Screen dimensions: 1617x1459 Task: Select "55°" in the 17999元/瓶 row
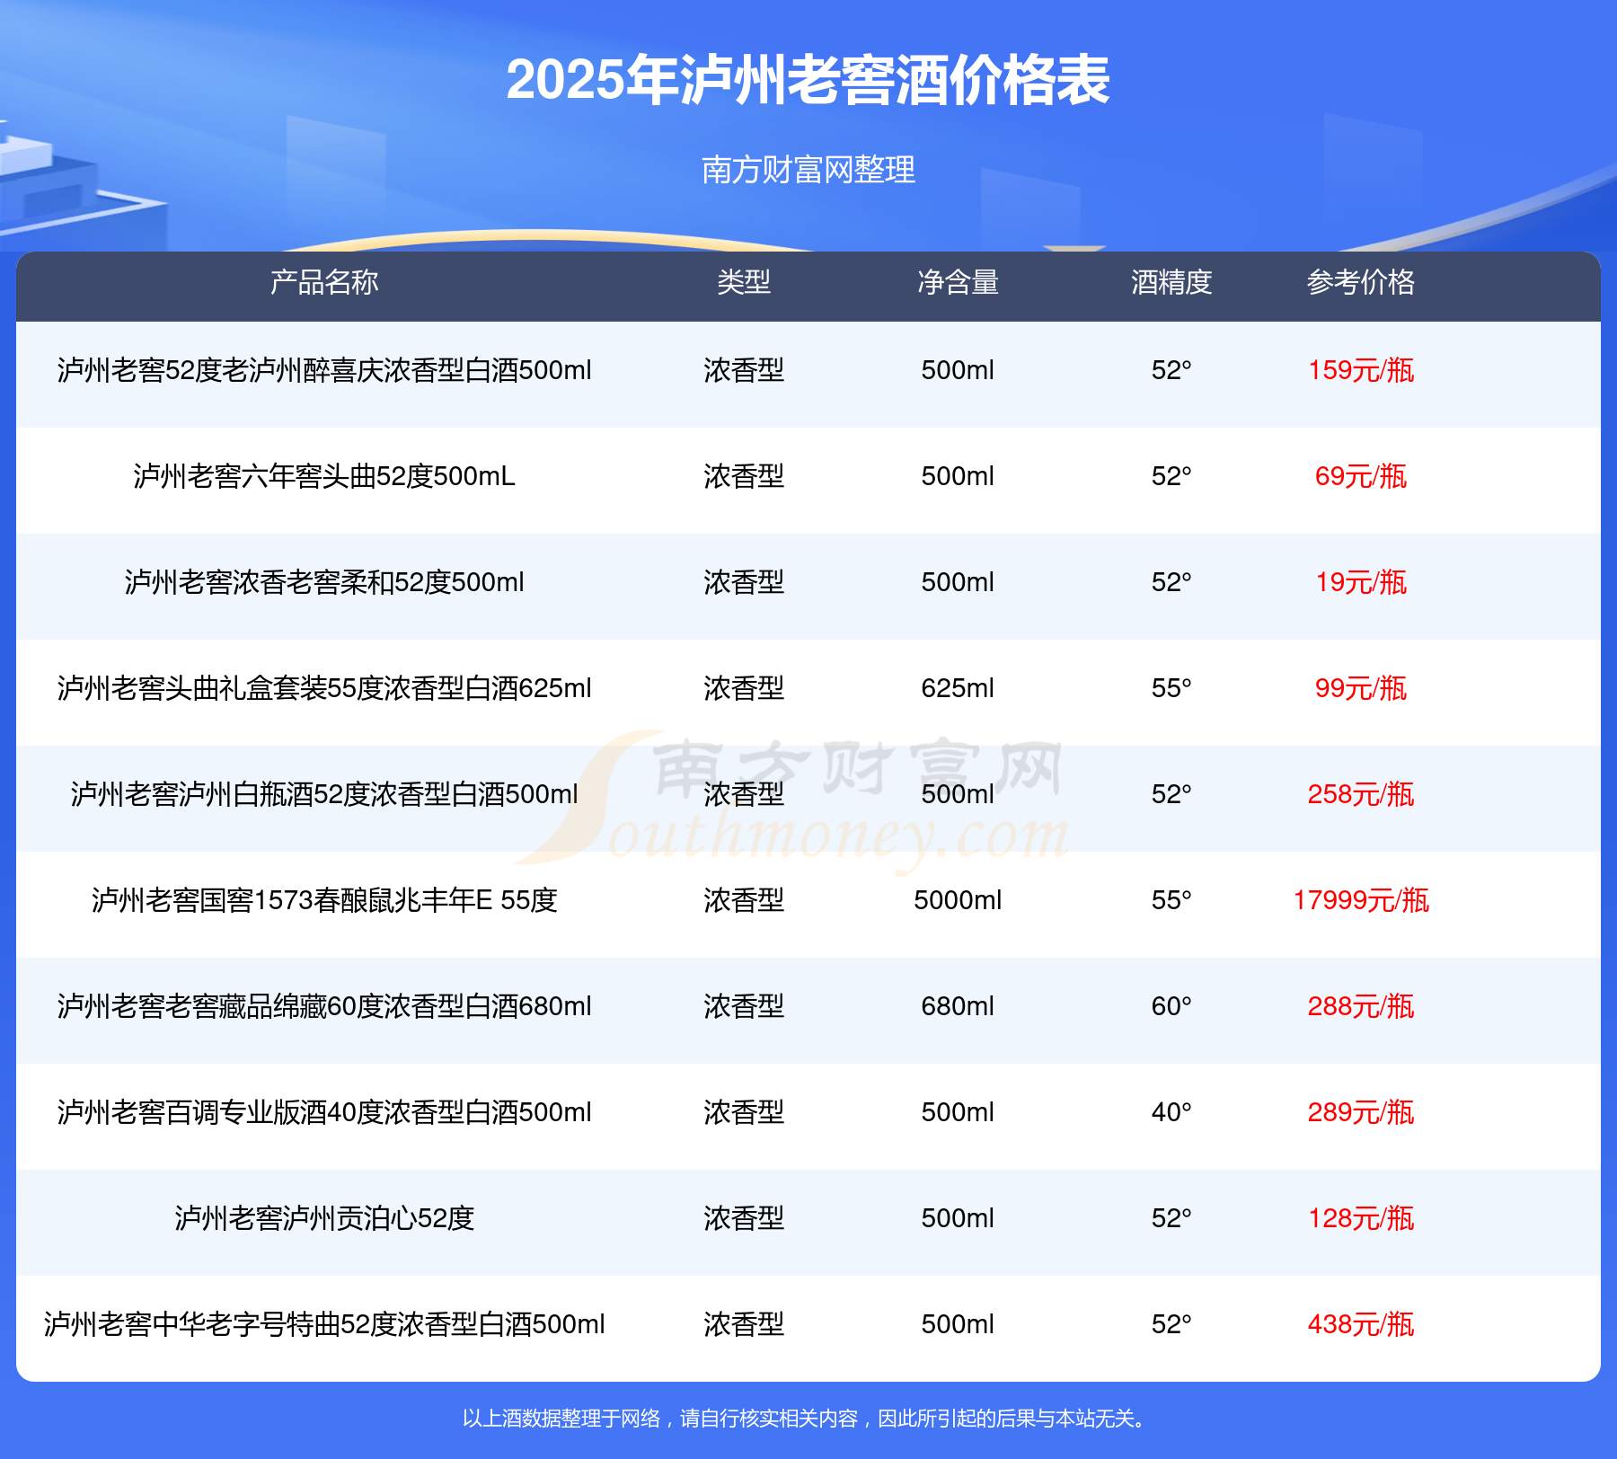coord(1171,900)
